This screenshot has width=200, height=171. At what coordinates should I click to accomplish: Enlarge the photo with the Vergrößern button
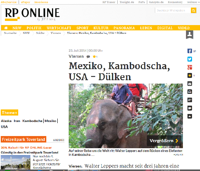[x=164, y=141]
